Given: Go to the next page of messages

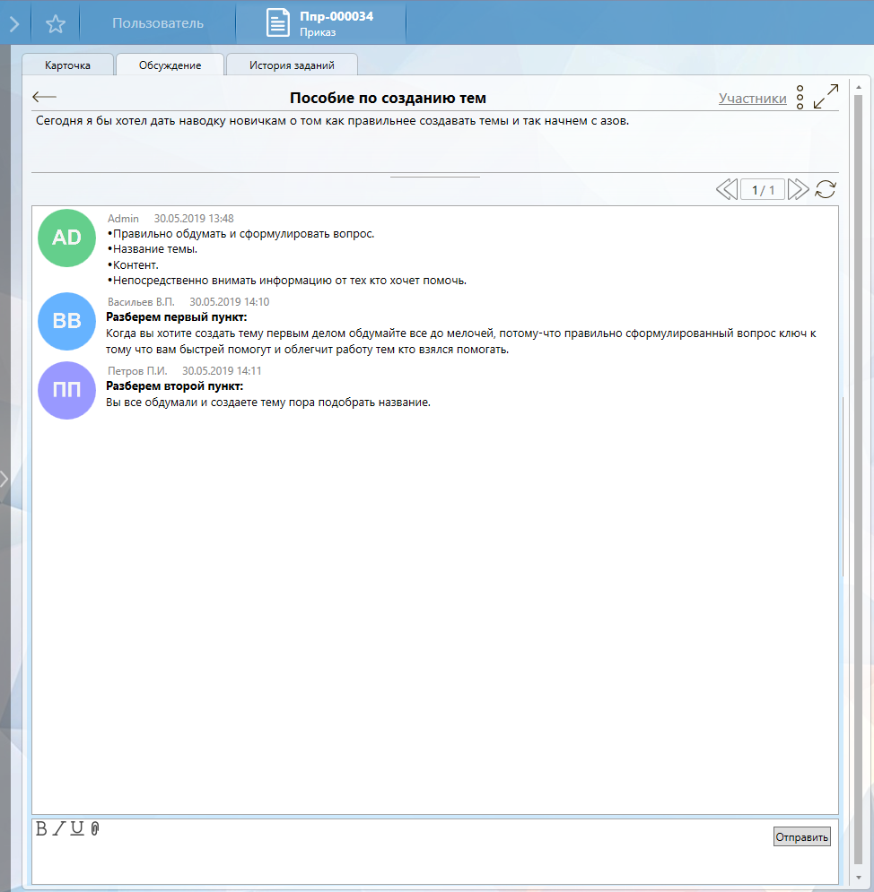Looking at the screenshot, I should pyautogui.click(x=798, y=189).
